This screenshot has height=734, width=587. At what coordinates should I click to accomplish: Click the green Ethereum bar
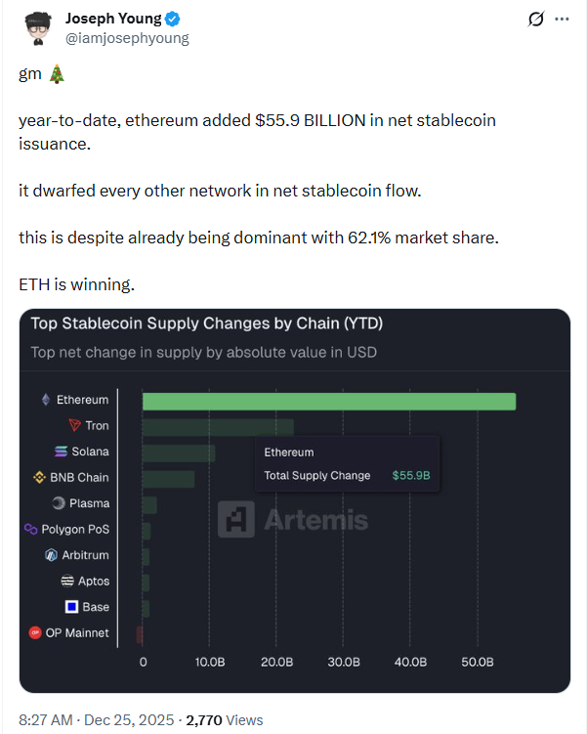click(x=328, y=401)
